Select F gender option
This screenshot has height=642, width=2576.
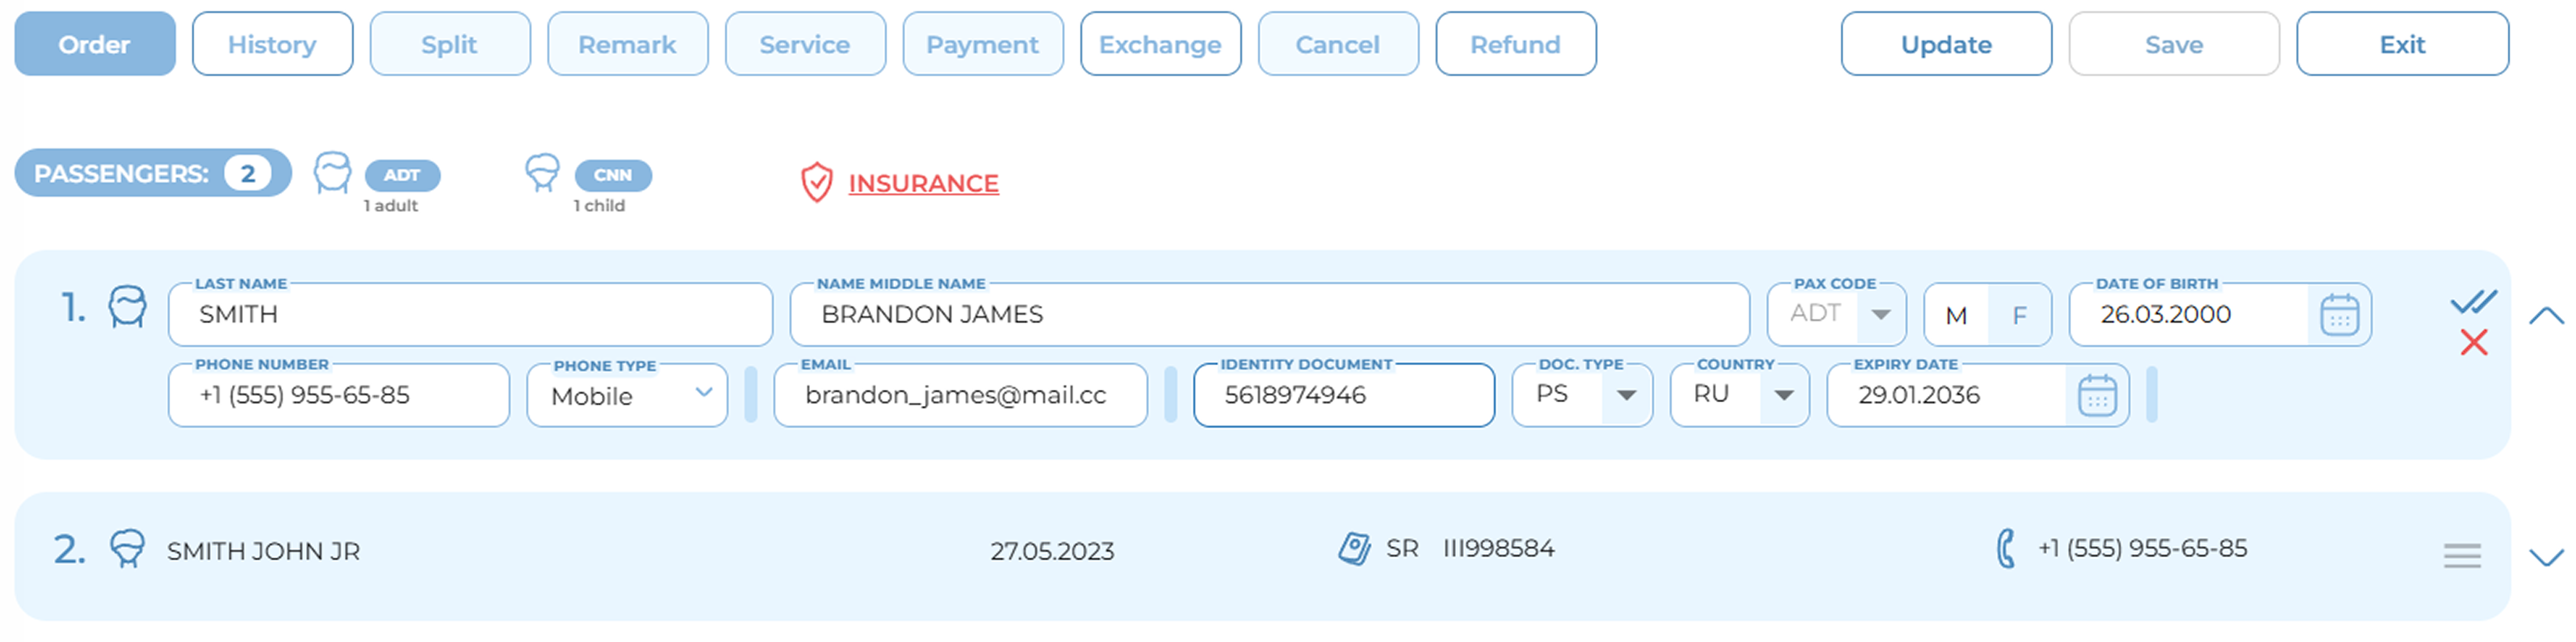[2019, 316]
